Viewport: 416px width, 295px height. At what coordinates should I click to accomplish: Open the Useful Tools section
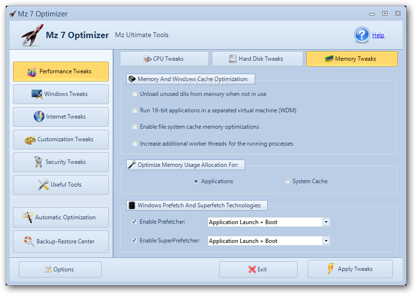coord(61,185)
